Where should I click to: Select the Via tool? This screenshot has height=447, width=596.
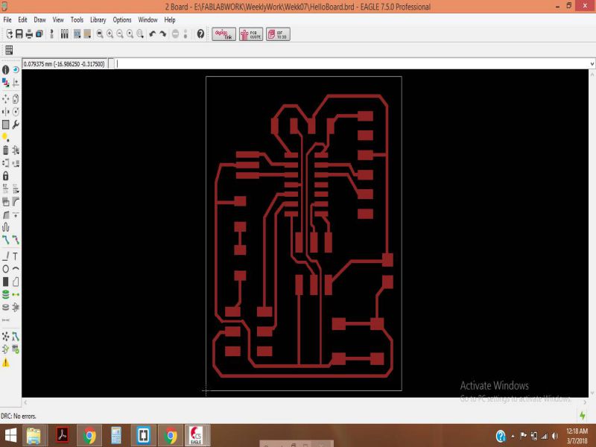point(5,294)
